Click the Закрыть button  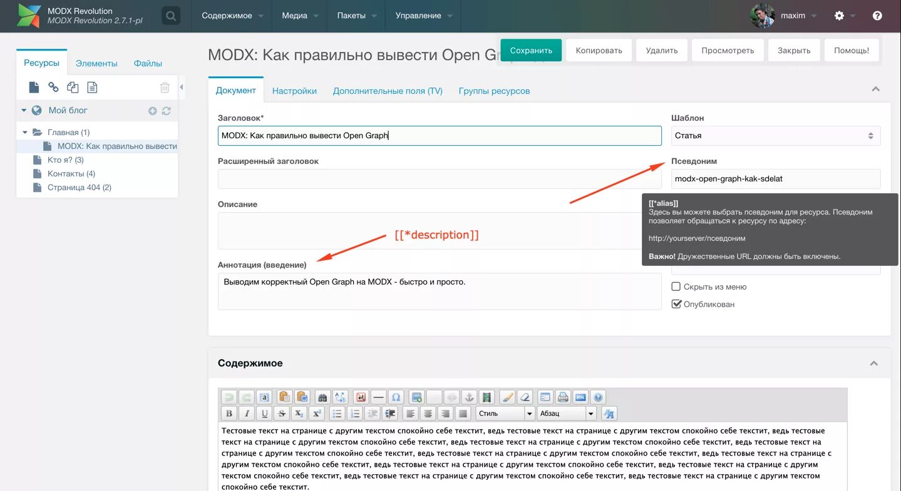click(794, 50)
